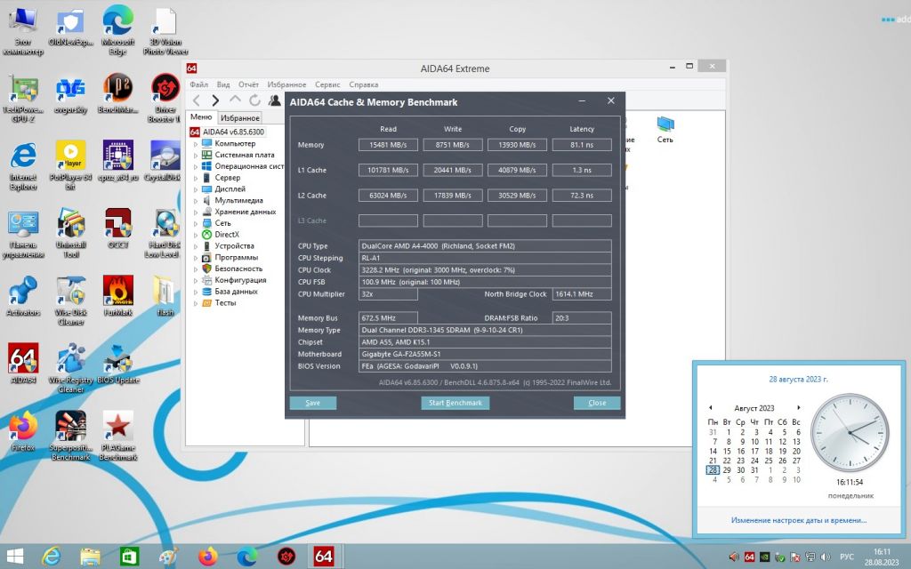Expand the Дисплей node arrow

[196, 189]
